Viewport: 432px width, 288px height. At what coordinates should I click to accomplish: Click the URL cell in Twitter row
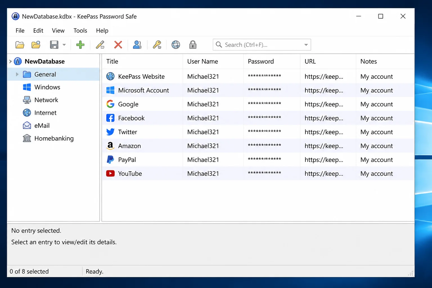point(324,132)
